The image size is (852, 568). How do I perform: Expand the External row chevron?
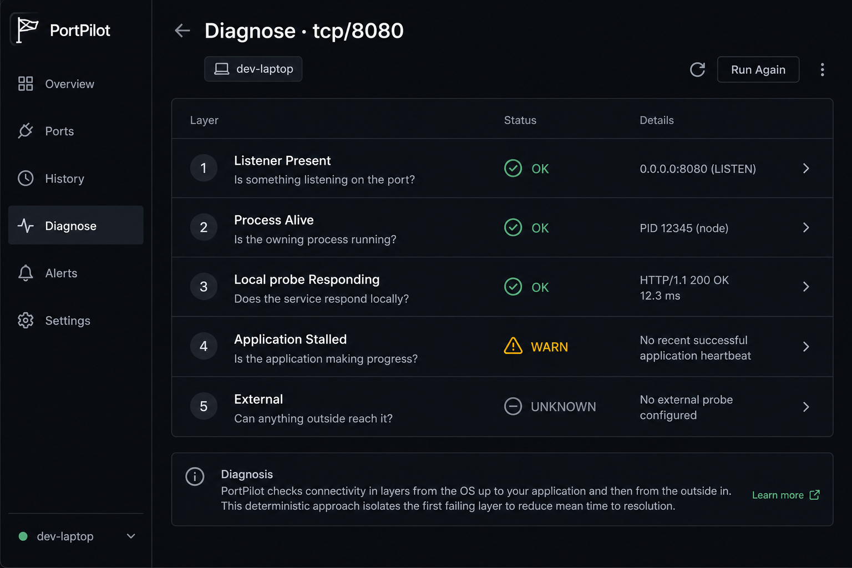[806, 407]
